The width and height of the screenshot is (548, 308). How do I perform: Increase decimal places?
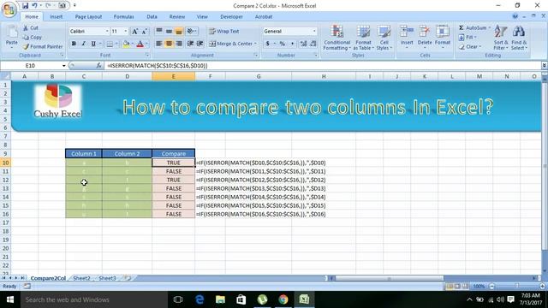pyautogui.click(x=303, y=44)
